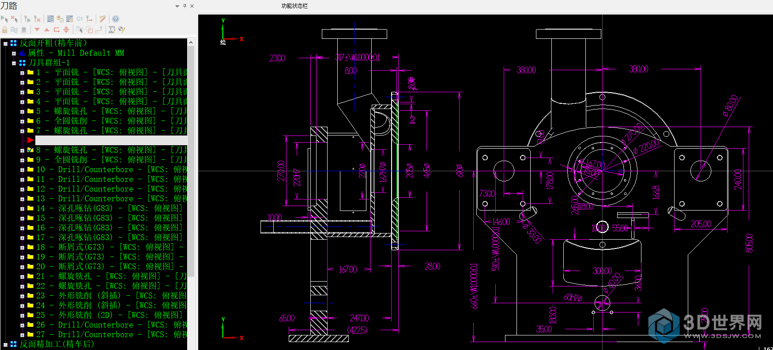Pin the 刀路 panel with auto-hide icon
The height and width of the screenshot is (350, 773).
(185, 6)
